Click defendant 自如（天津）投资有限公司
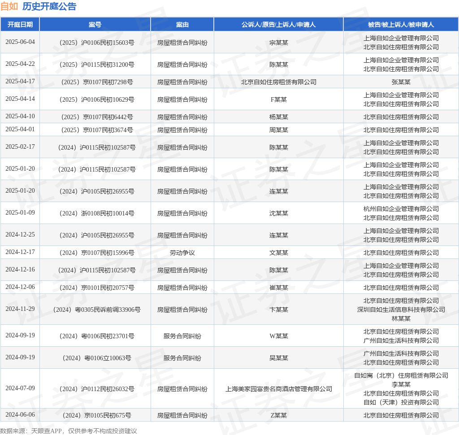 [x=401, y=403]
